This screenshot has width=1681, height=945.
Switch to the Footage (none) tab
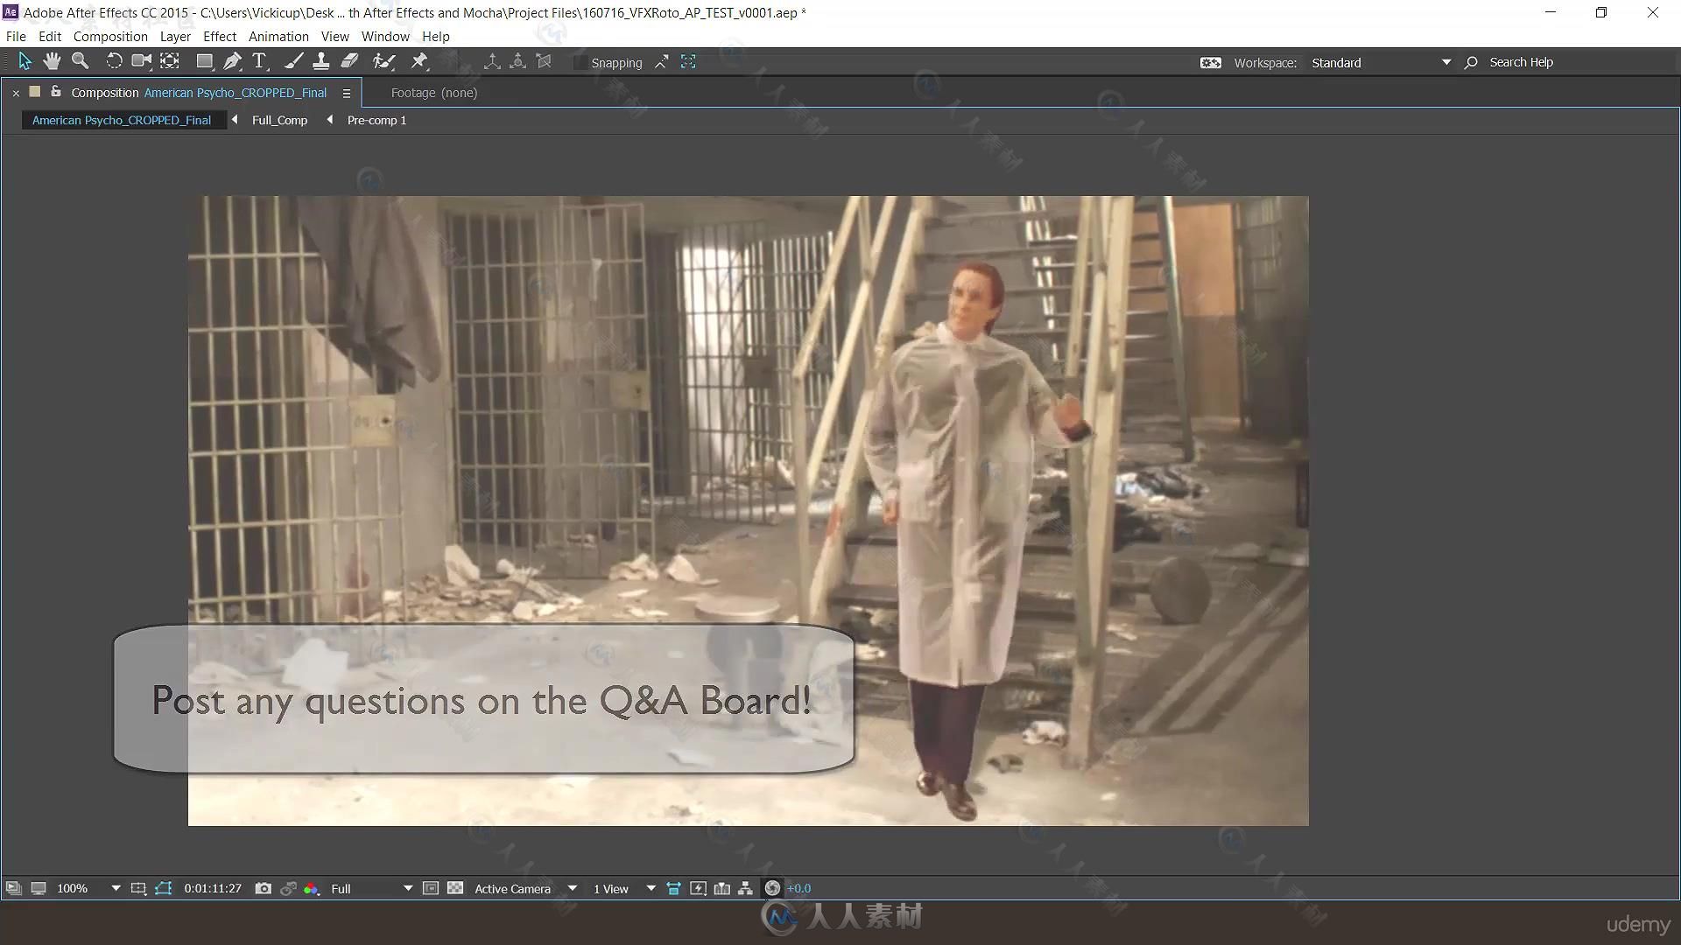(434, 93)
